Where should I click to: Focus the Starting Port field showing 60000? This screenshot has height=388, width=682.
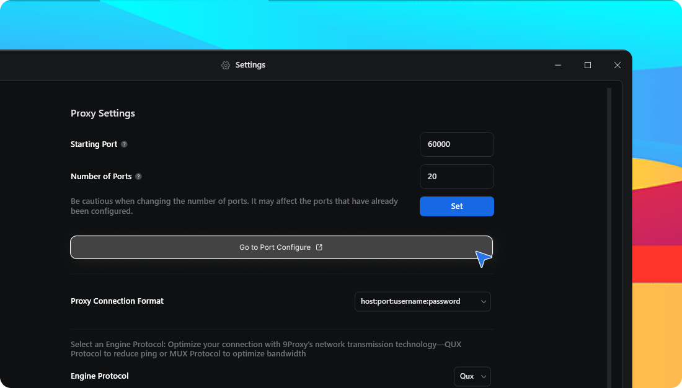pyautogui.click(x=456, y=144)
